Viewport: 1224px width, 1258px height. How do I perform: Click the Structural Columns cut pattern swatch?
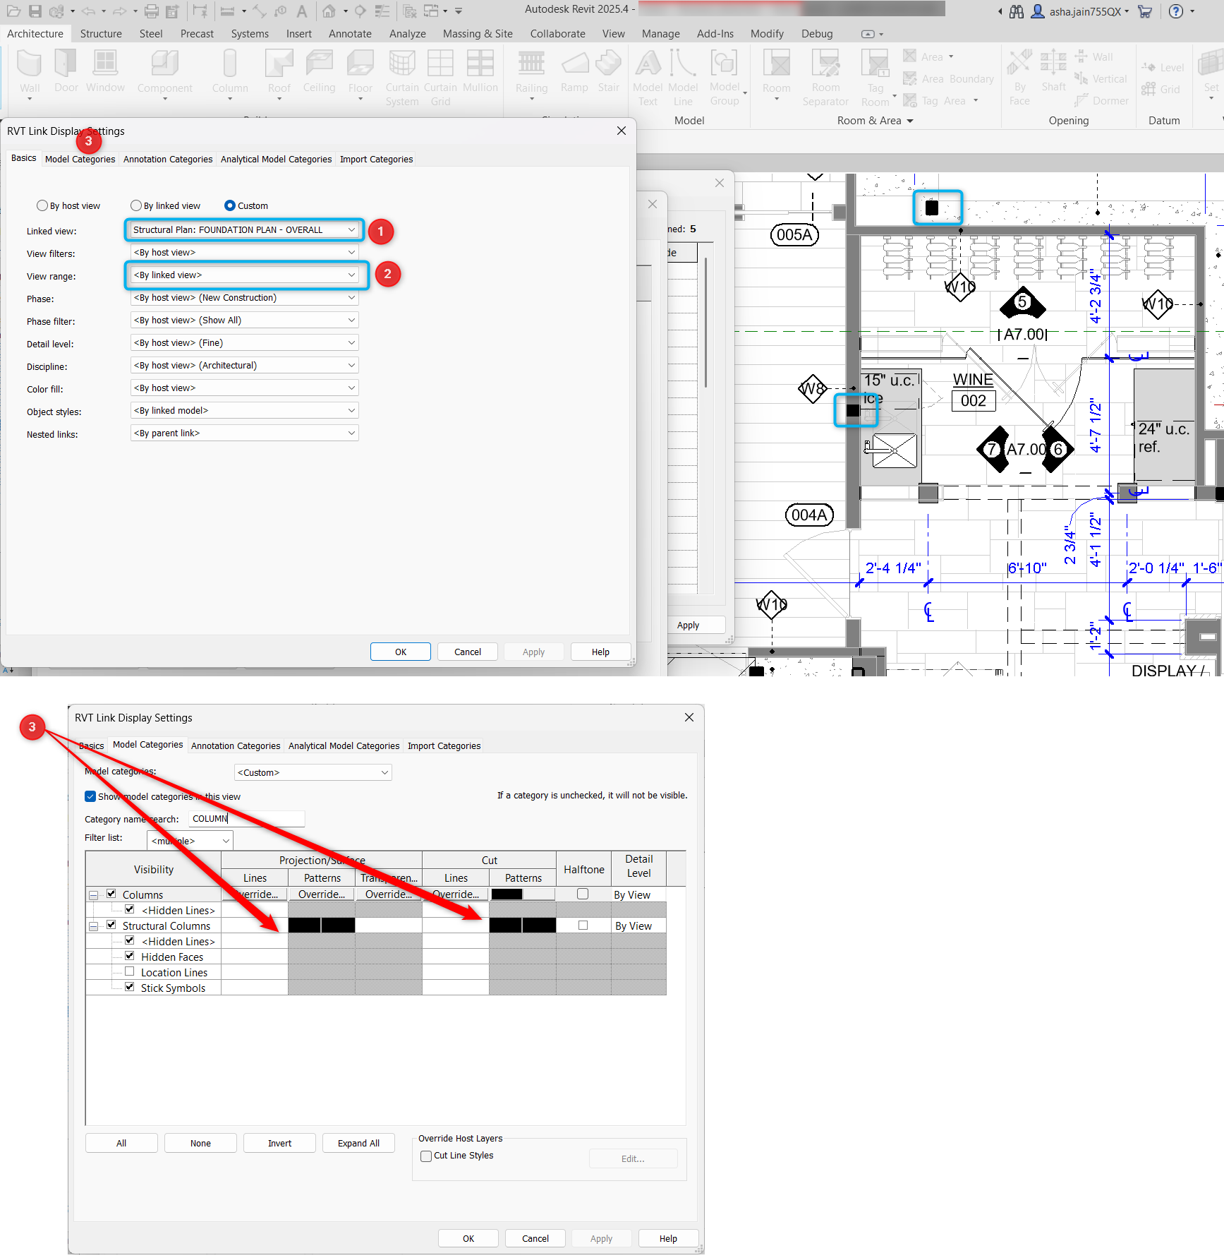pyautogui.click(x=522, y=925)
